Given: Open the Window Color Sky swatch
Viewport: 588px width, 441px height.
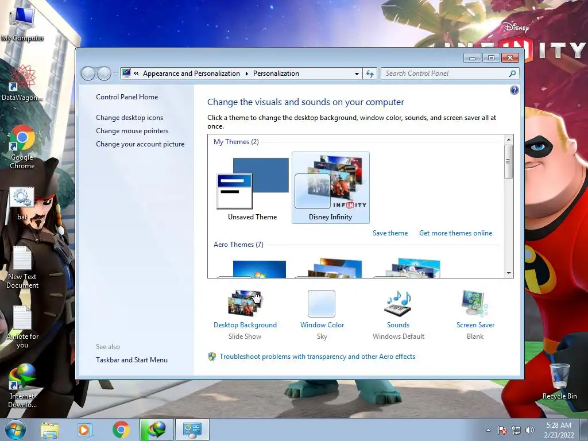Looking at the screenshot, I should point(322,304).
